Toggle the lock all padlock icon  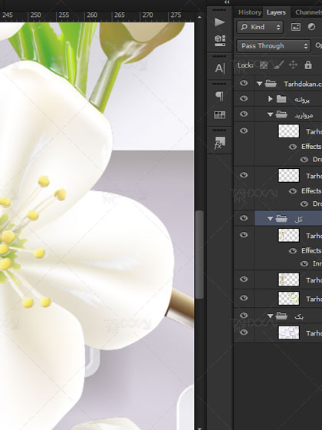point(308,65)
